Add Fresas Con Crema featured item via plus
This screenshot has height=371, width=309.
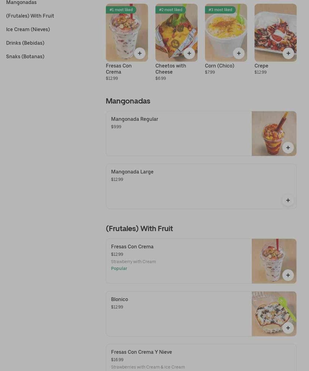tap(140, 53)
